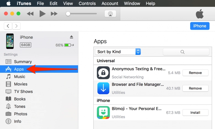Open the Sort by Kind dropdown
Viewport: 215px width, 129px height.
118,52
